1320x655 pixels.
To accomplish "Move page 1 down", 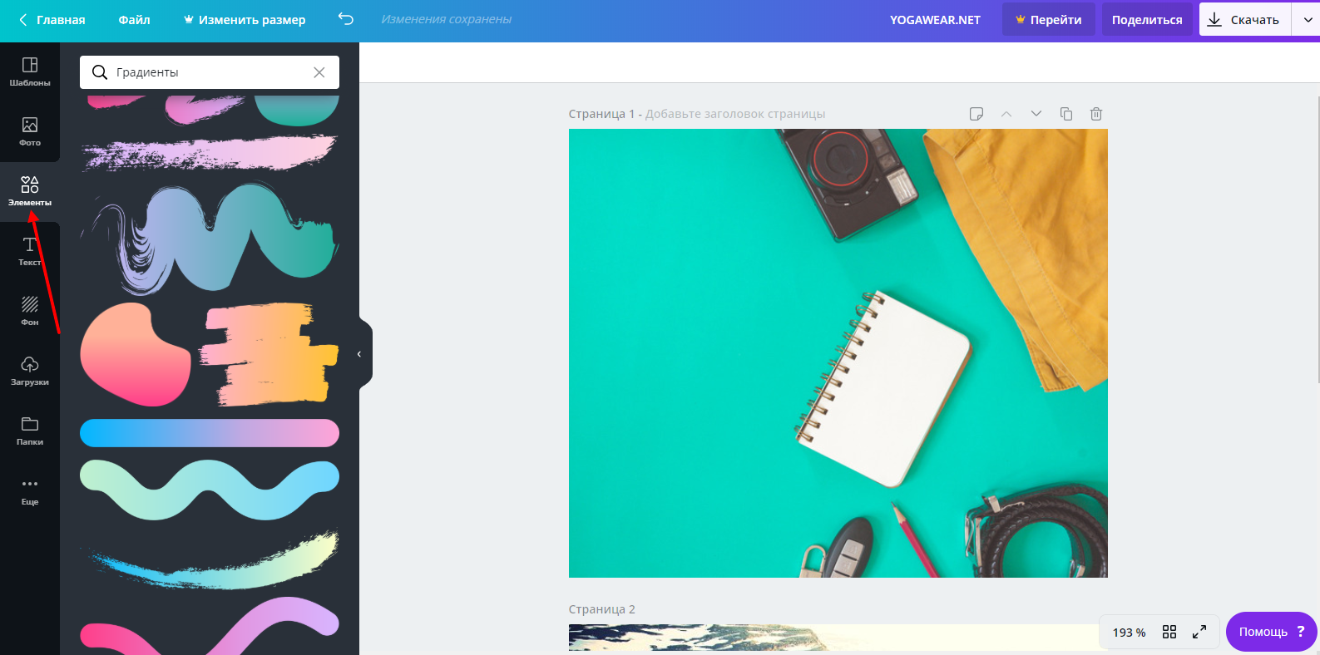I will point(1036,114).
